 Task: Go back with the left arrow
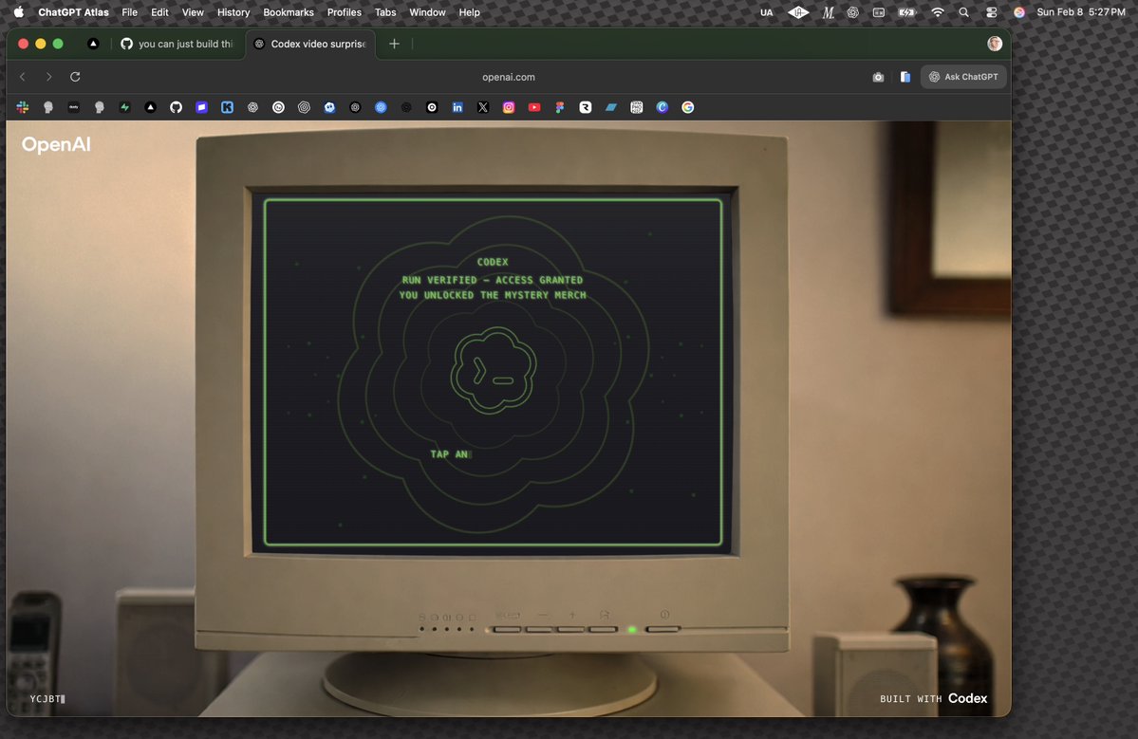coord(23,77)
